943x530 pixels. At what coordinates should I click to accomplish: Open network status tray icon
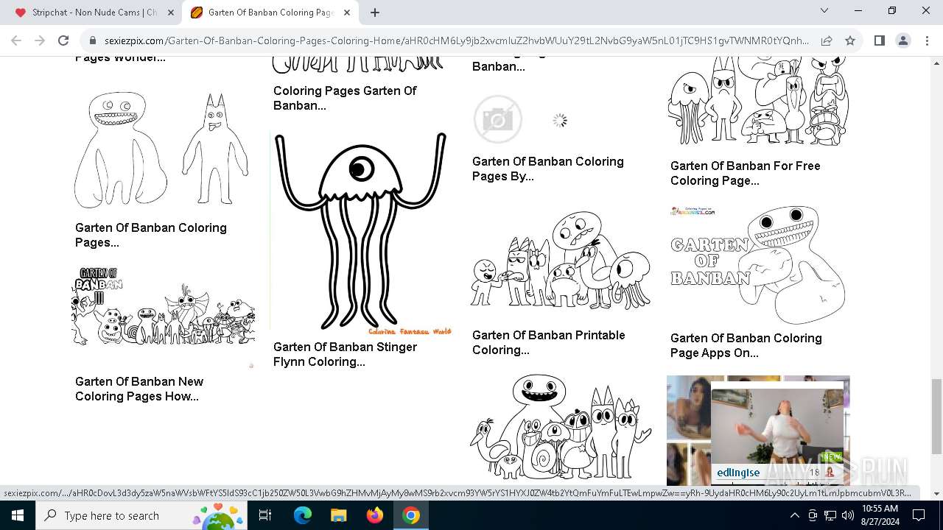pos(830,515)
